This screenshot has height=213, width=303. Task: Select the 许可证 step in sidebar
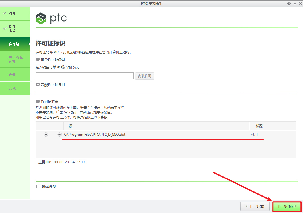click(15, 44)
